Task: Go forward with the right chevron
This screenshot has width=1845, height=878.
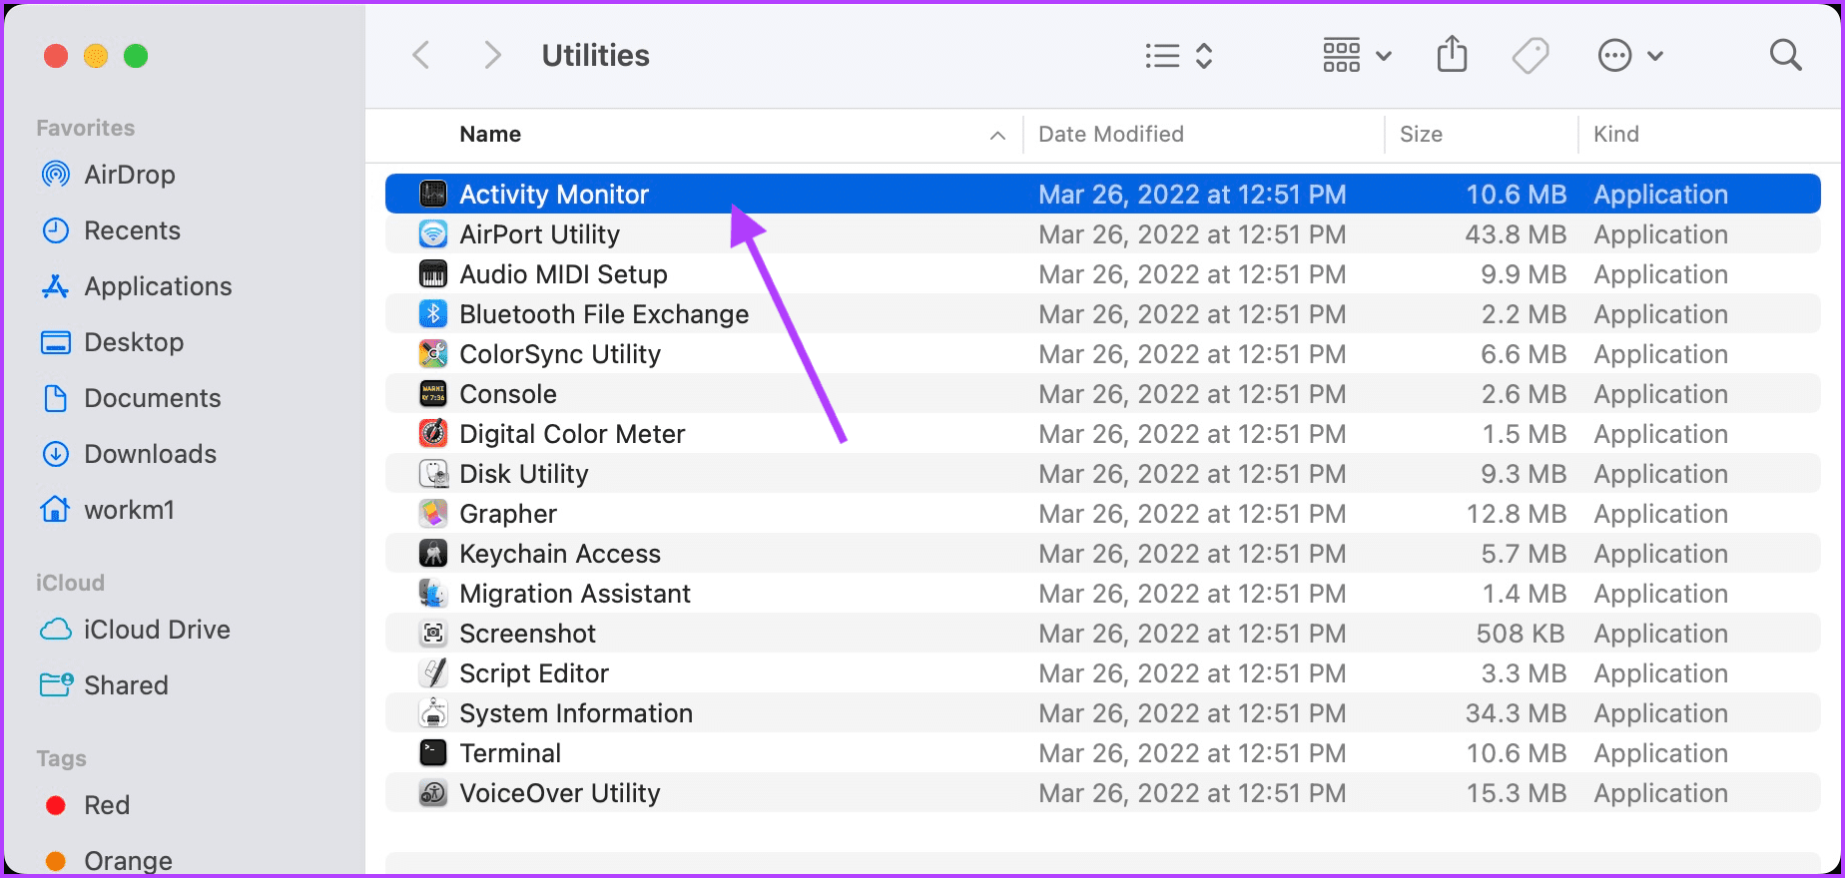Action: pyautogui.click(x=491, y=55)
